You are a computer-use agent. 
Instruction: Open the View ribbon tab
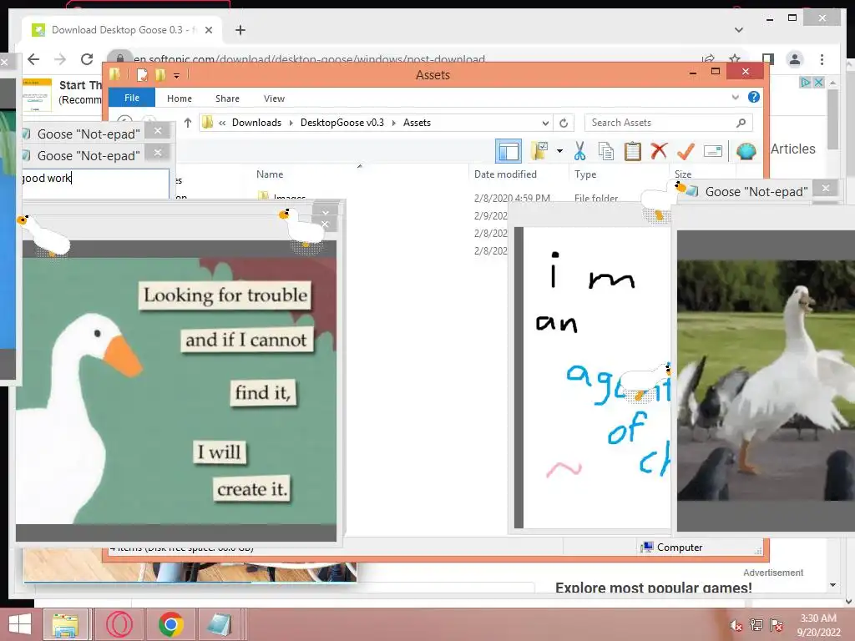pyautogui.click(x=274, y=98)
